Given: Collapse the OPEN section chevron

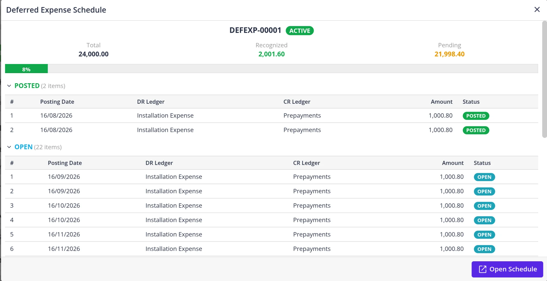Looking at the screenshot, I should 9,147.
